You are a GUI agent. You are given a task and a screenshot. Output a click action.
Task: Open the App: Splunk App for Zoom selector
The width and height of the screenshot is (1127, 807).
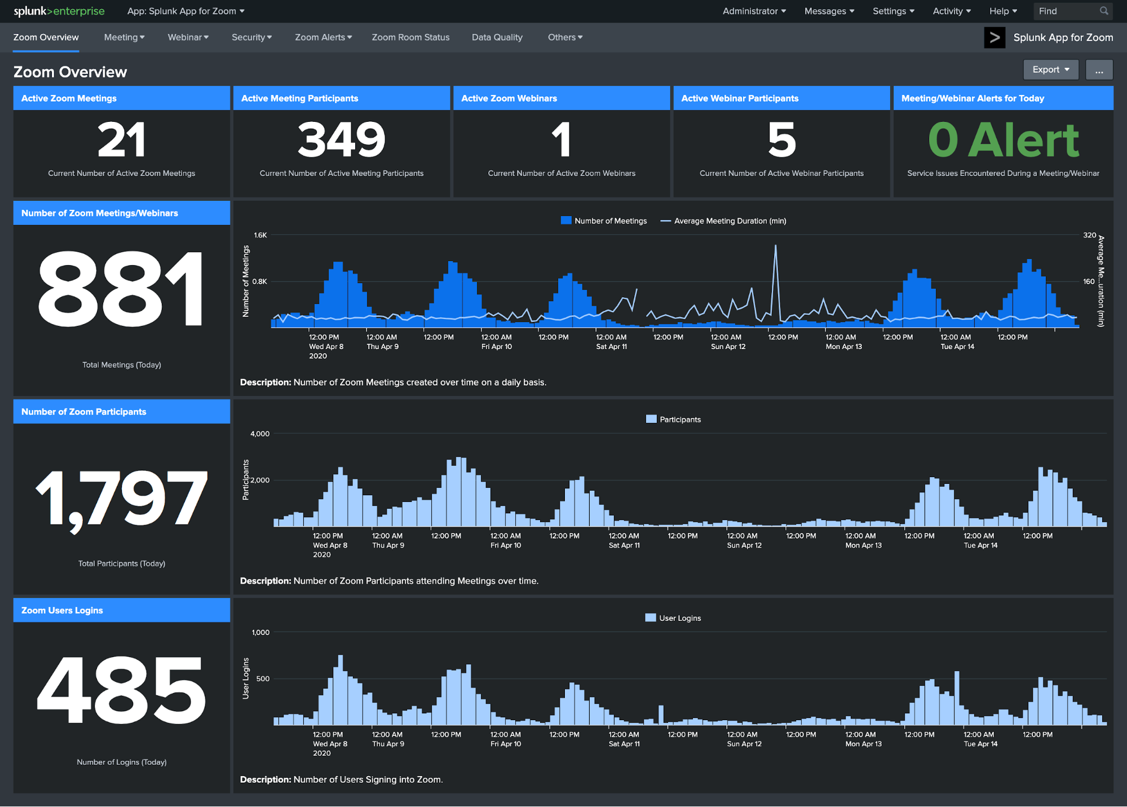pyautogui.click(x=185, y=11)
